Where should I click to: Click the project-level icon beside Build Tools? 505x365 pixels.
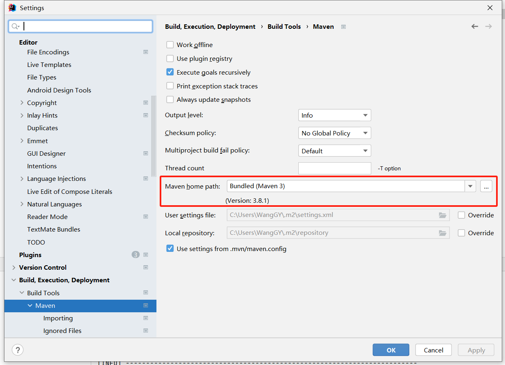146,293
